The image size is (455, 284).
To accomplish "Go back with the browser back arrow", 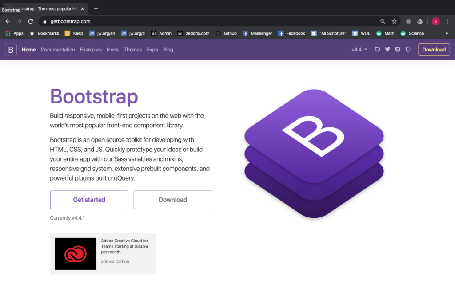I will click(x=8, y=21).
